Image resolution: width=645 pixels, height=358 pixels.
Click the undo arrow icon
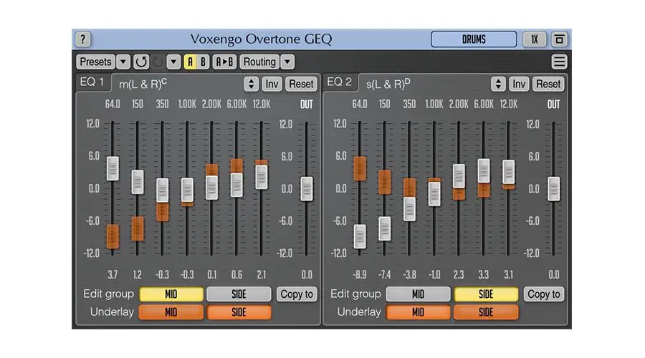click(x=141, y=62)
